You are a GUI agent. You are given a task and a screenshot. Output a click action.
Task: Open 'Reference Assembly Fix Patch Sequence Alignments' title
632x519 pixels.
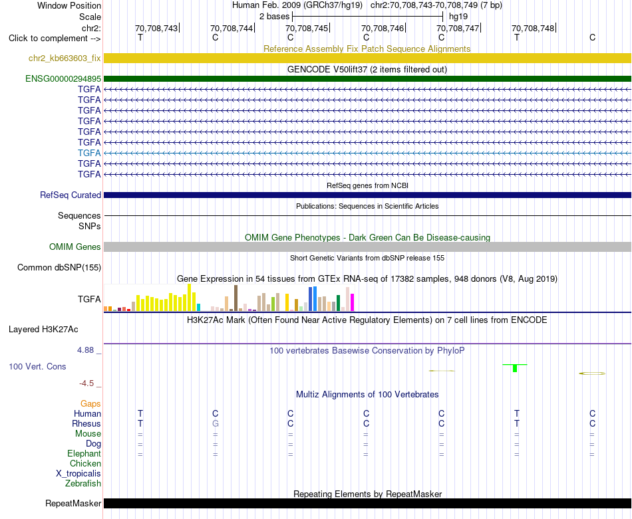point(367,49)
